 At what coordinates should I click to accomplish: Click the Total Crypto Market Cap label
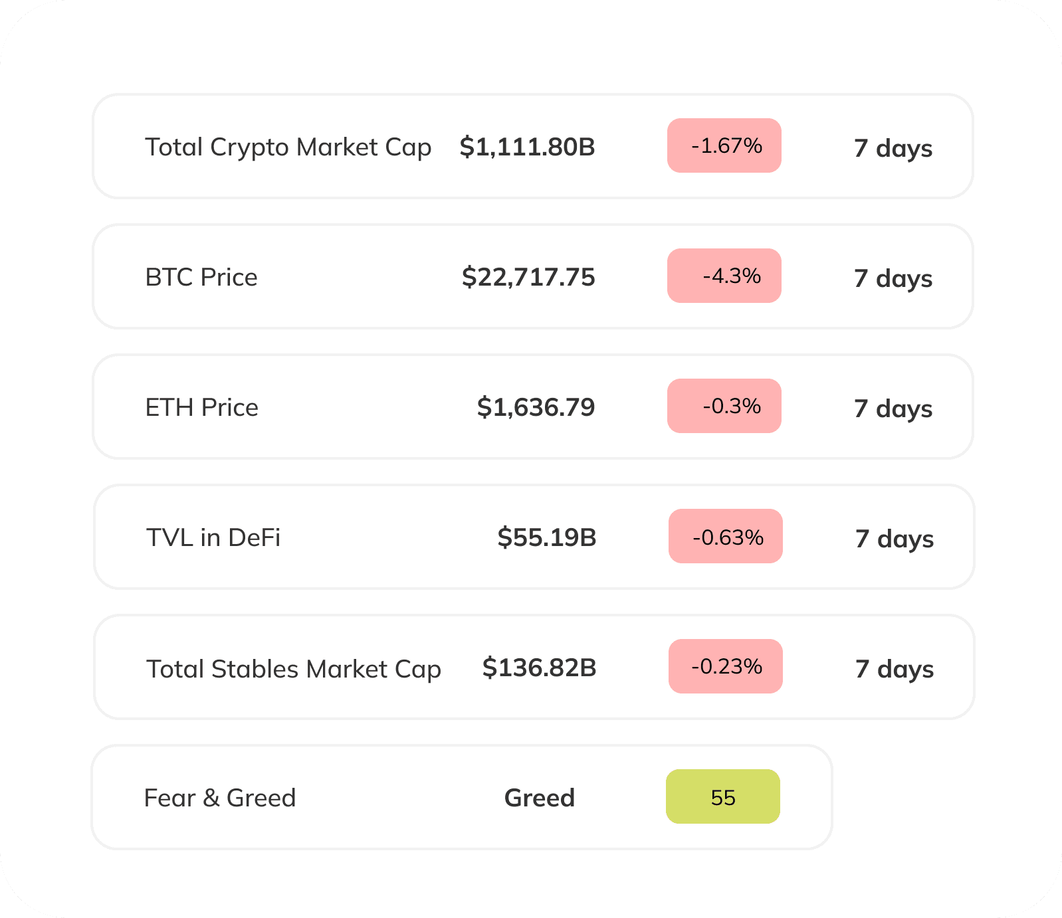288,147
